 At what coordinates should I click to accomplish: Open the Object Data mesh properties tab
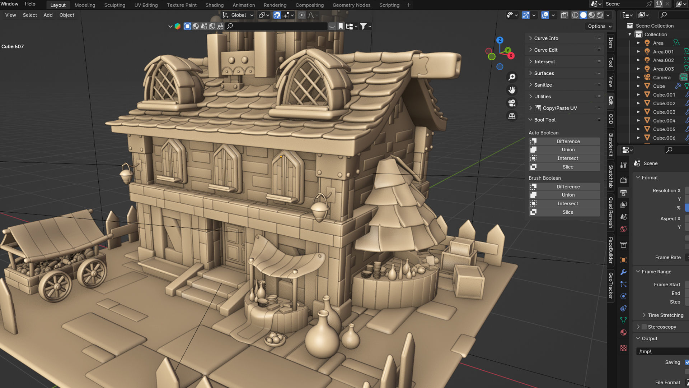point(623,320)
